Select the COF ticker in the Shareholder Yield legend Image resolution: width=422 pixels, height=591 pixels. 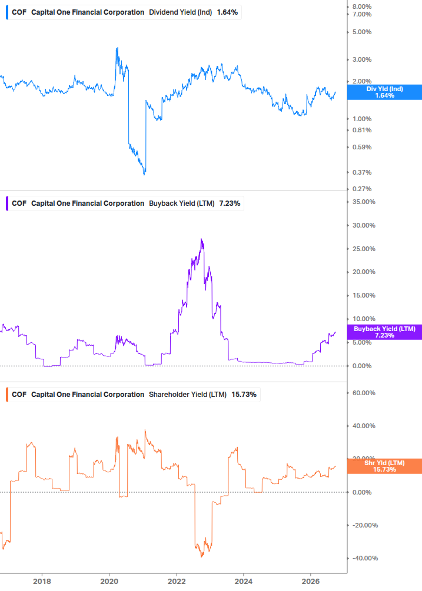tap(19, 395)
